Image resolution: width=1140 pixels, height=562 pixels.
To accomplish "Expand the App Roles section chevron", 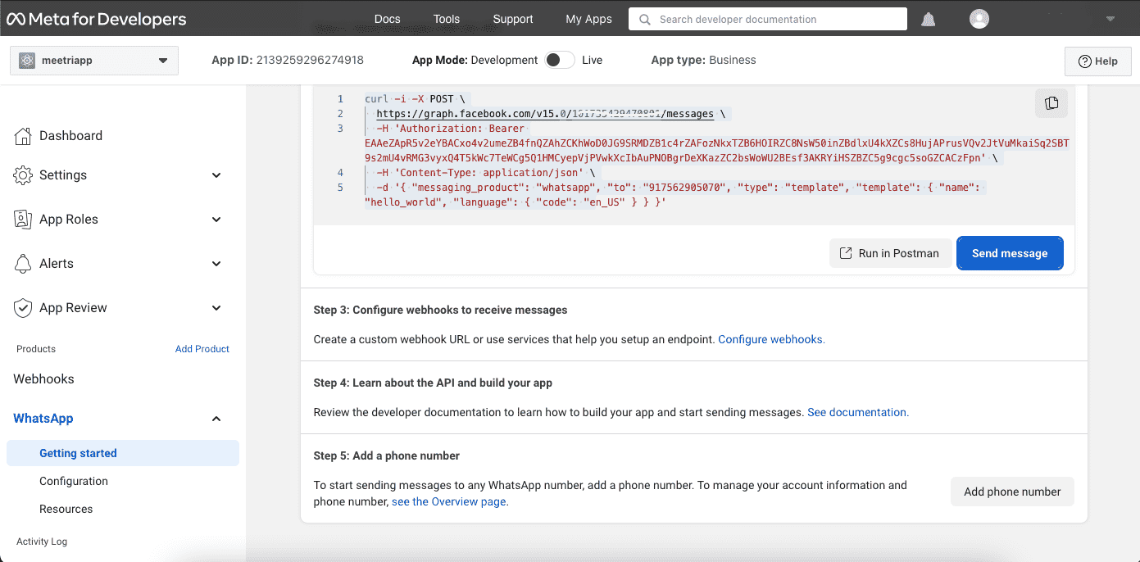I will (x=216, y=220).
